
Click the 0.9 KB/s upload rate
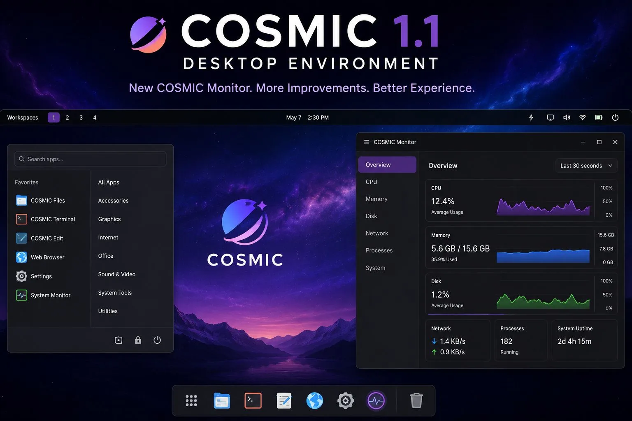tap(452, 352)
